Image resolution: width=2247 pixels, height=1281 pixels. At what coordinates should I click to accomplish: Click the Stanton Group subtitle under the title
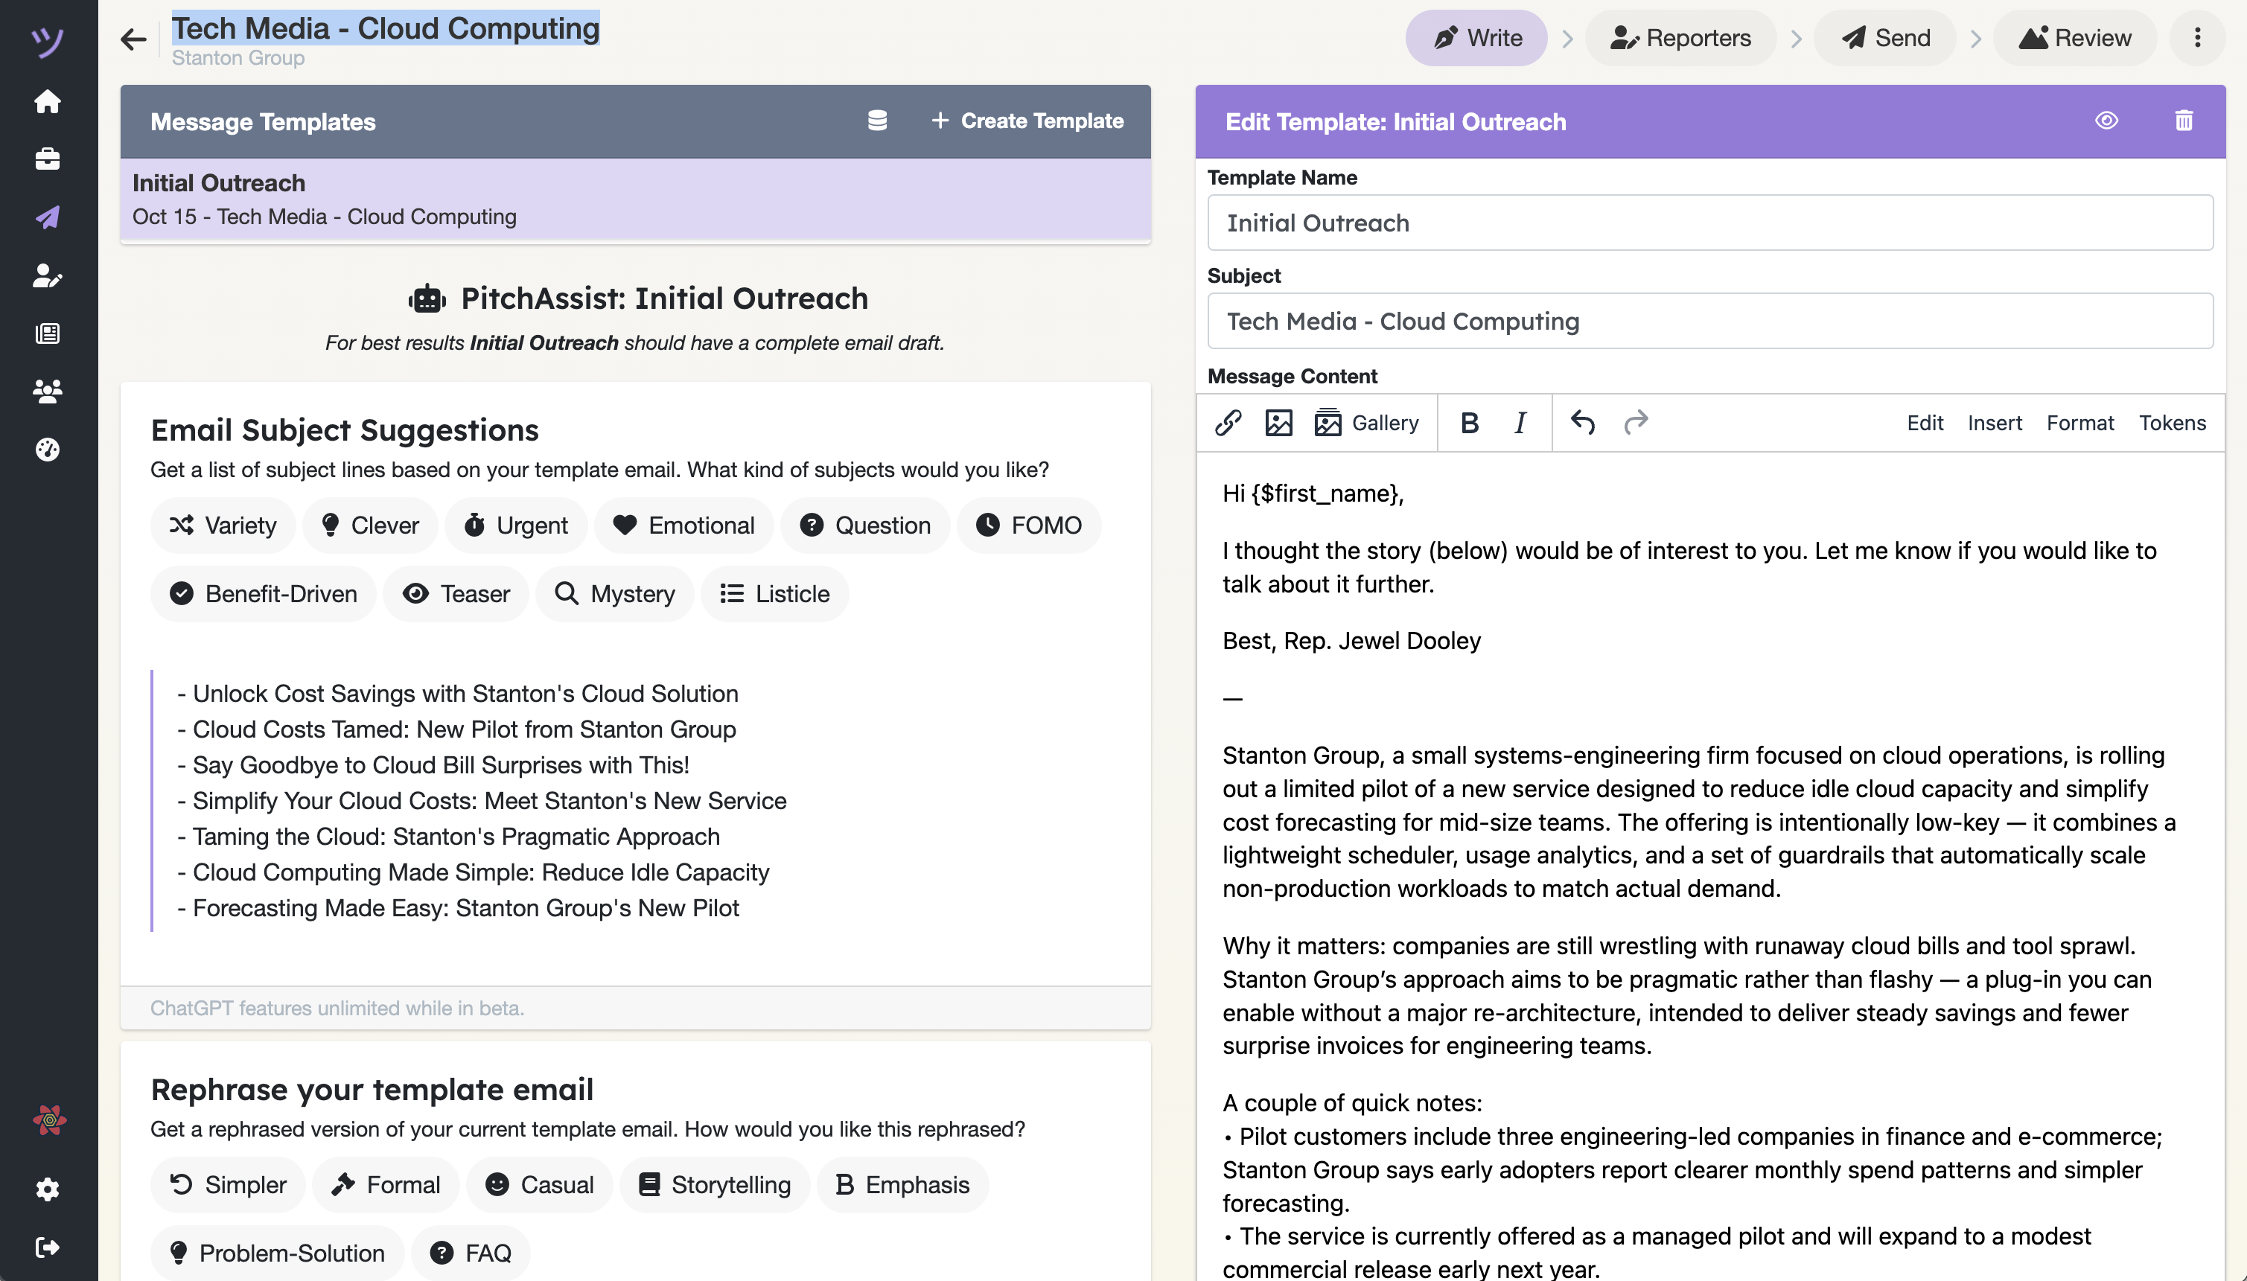238,58
